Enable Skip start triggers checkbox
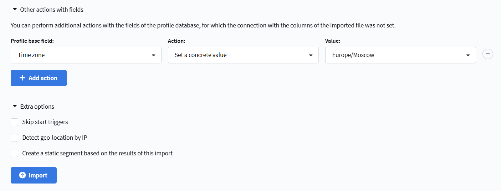Screen dimensions: 501x191 [15, 122]
